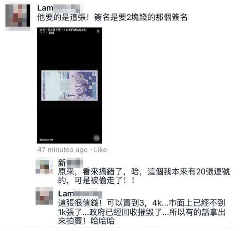Open the attached banknote screenshot image
This screenshot has width=240, height=231.
70,85
